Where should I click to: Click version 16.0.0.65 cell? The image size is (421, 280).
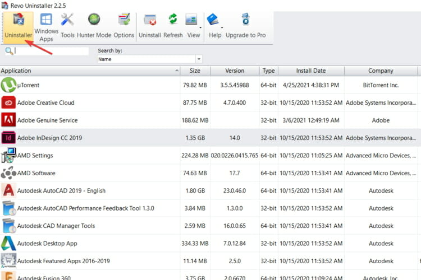pos(235,226)
